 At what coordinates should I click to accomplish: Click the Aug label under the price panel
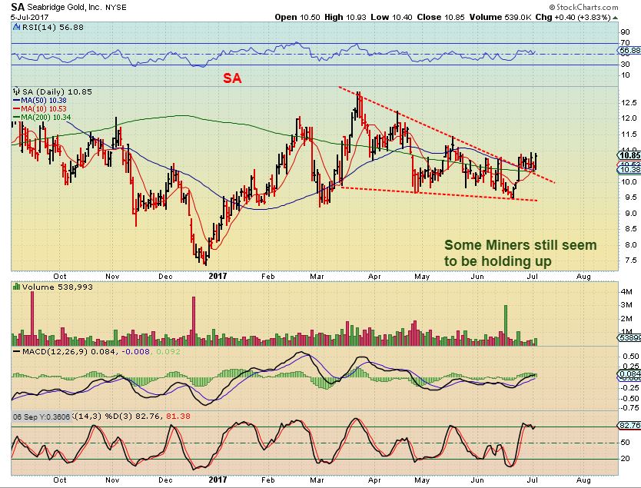pyautogui.click(x=583, y=277)
